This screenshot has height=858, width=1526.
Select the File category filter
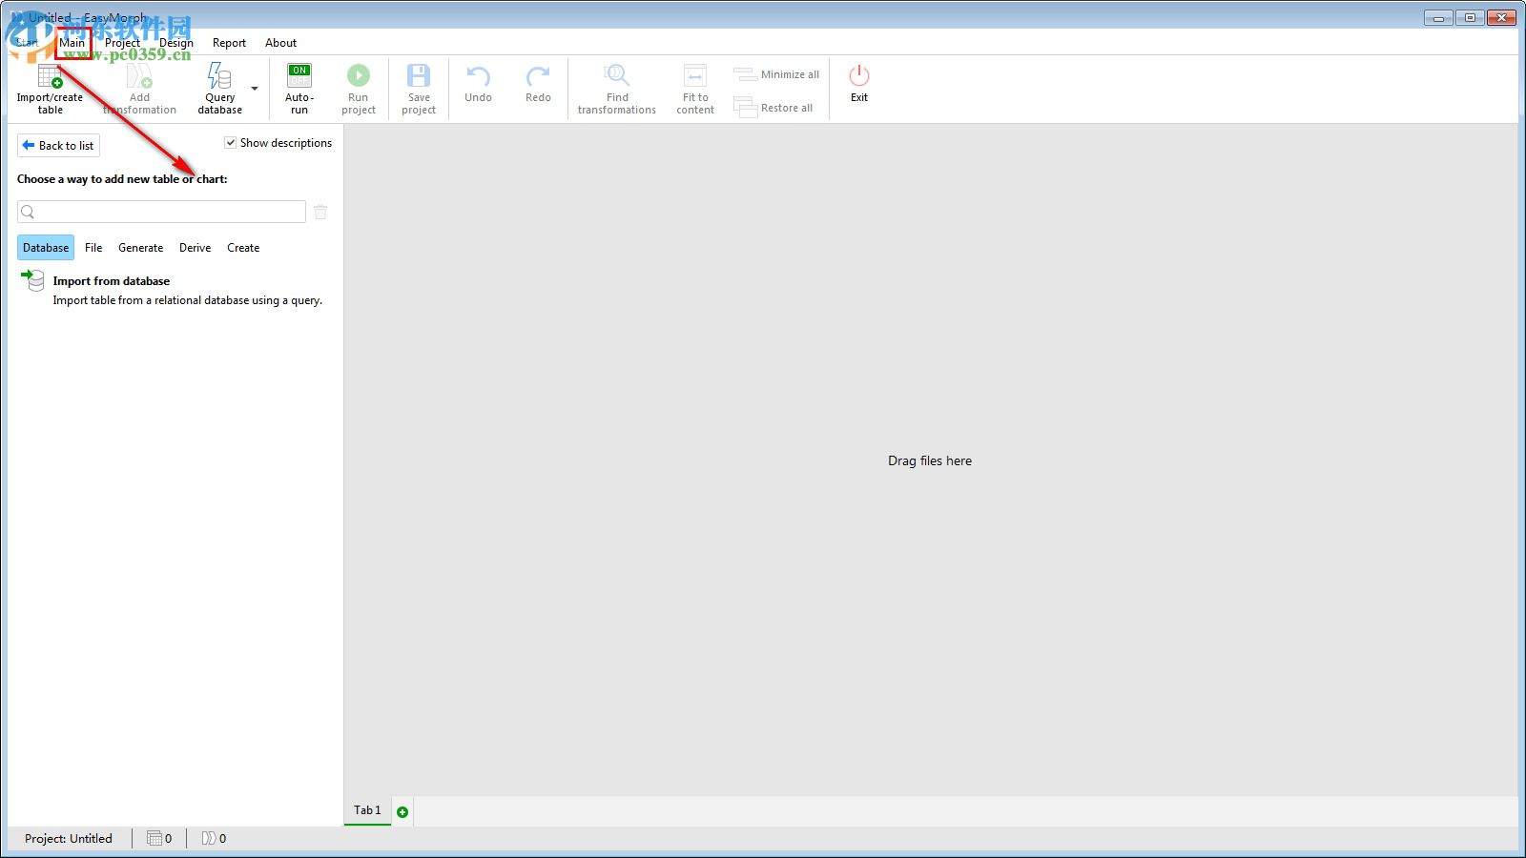coord(93,248)
